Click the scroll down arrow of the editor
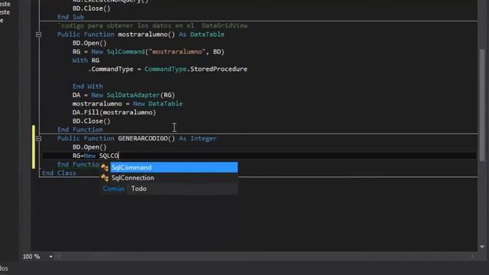The width and height of the screenshot is (489, 275). coord(482,247)
